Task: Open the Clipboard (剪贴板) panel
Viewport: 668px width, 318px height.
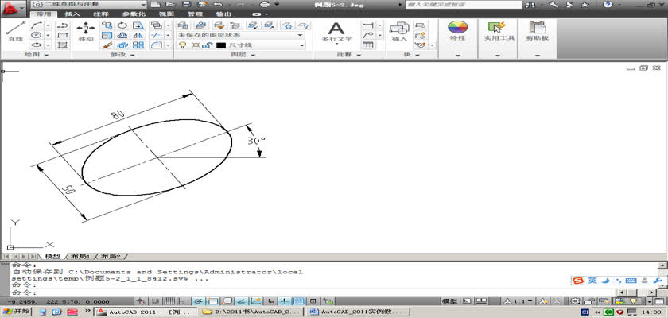Action: (538, 32)
